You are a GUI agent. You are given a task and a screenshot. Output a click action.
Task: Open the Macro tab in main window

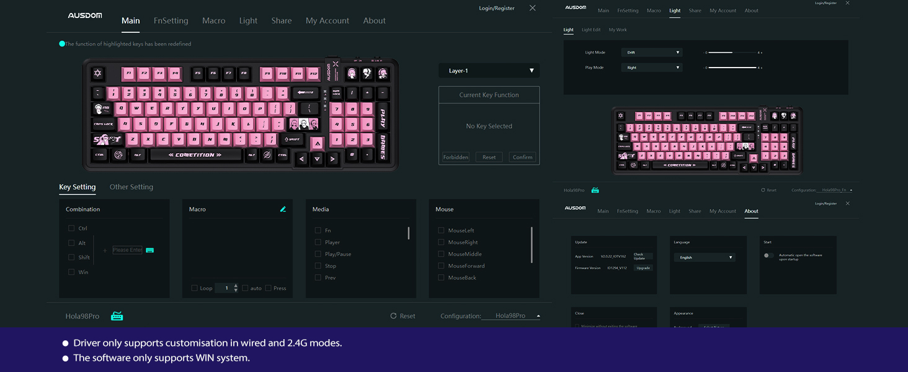(214, 20)
